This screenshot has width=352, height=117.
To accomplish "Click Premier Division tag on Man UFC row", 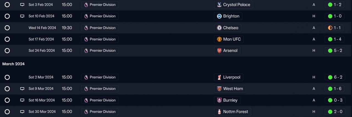I will [x=100, y=39].
